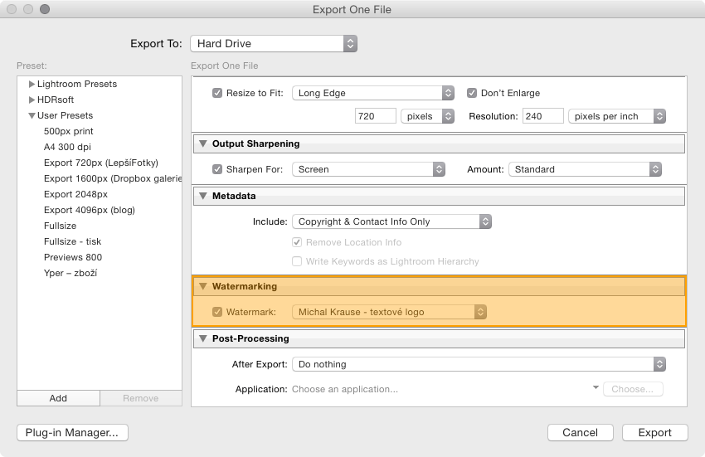The image size is (705, 457).
Task: Collapse the Metadata section triangle
Action: [203, 196]
